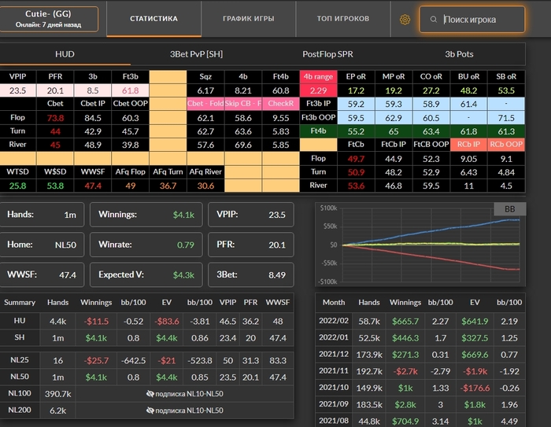Switch to the 3Bet PvP [SH] tab
The width and height of the screenshot is (551, 427).
coord(196,54)
